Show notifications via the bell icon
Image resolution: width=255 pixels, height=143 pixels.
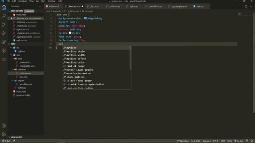tap(251, 141)
